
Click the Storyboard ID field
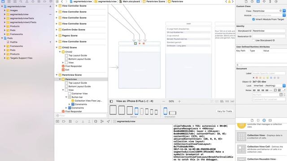point(269,31)
